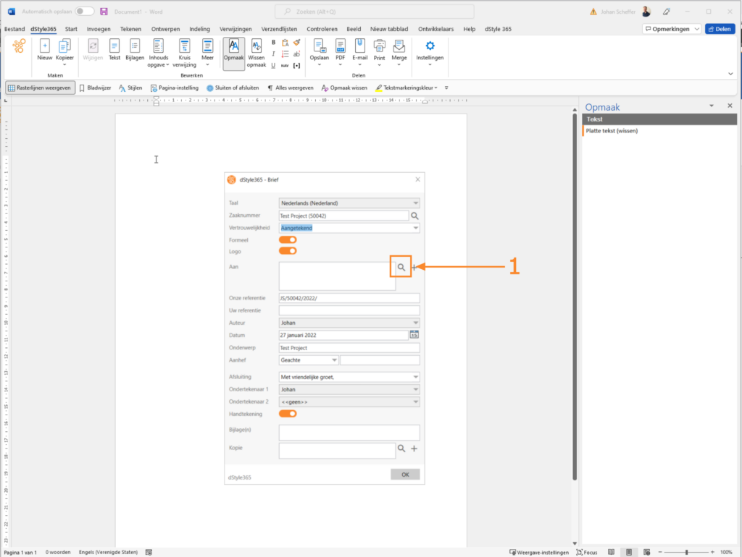Click the Merge icon
Image resolution: width=742 pixels, height=557 pixels.
[399, 46]
